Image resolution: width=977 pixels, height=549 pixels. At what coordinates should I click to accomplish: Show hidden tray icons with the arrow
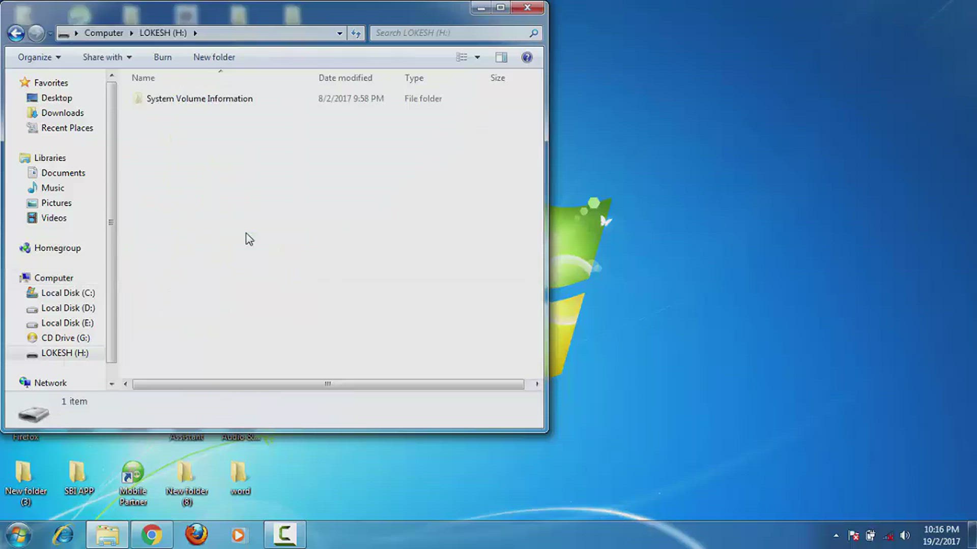[836, 535]
